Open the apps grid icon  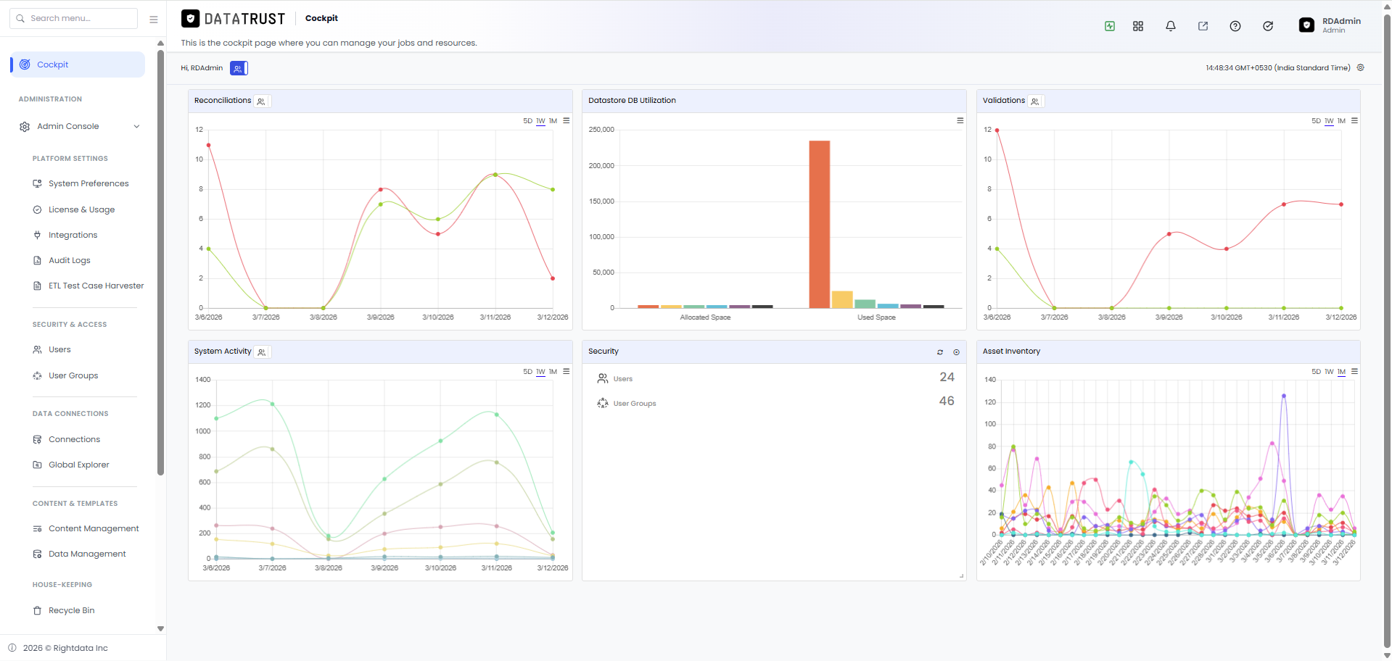[1138, 26]
